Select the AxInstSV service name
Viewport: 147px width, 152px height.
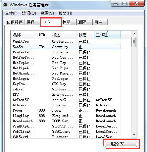(21, 100)
